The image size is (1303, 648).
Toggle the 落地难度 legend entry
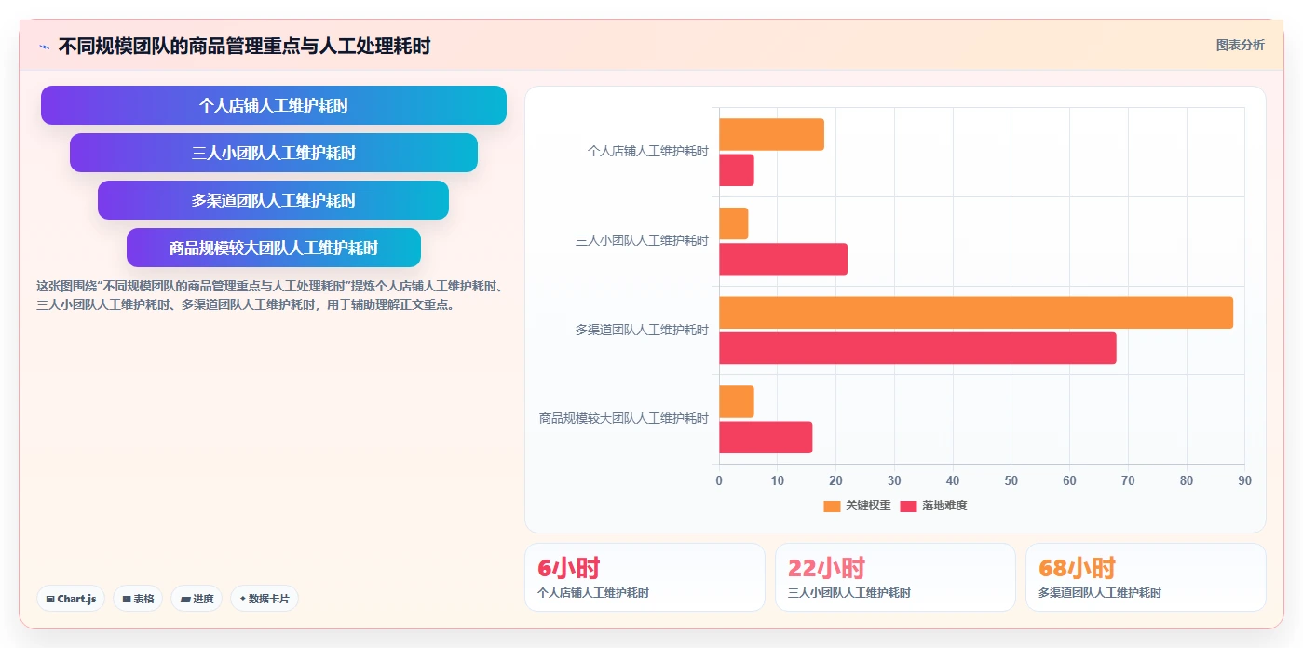[x=933, y=506]
